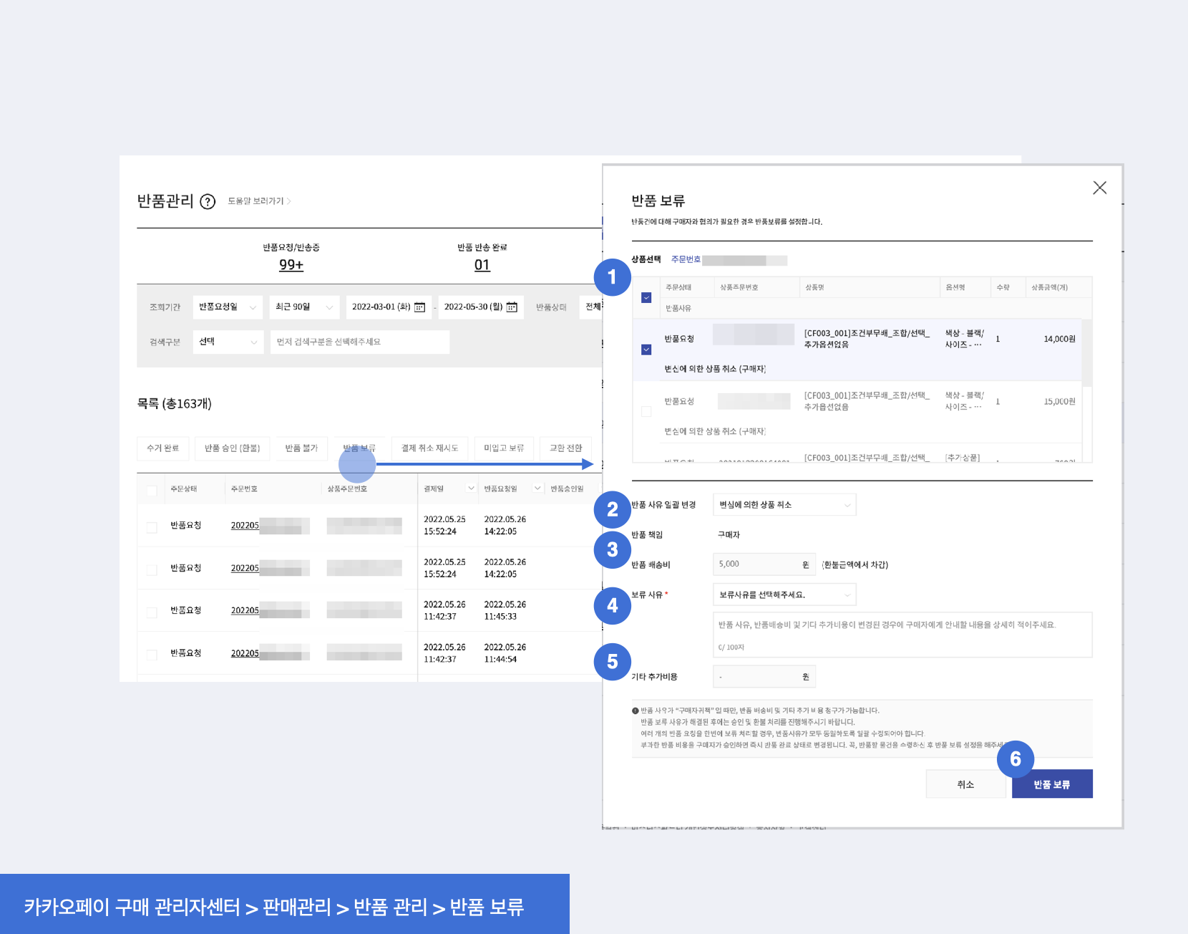Image resolution: width=1188 pixels, height=934 pixels.
Task: Toggle select-all checkbox in dialog product table
Action: click(x=646, y=298)
